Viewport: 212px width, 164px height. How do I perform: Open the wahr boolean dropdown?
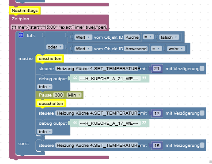(x=176, y=48)
